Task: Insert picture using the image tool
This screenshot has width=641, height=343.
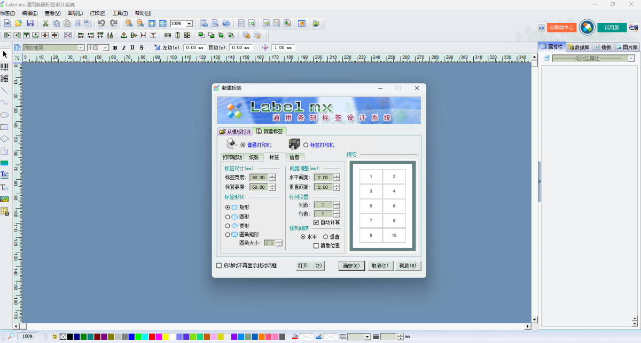Action: 4,199
